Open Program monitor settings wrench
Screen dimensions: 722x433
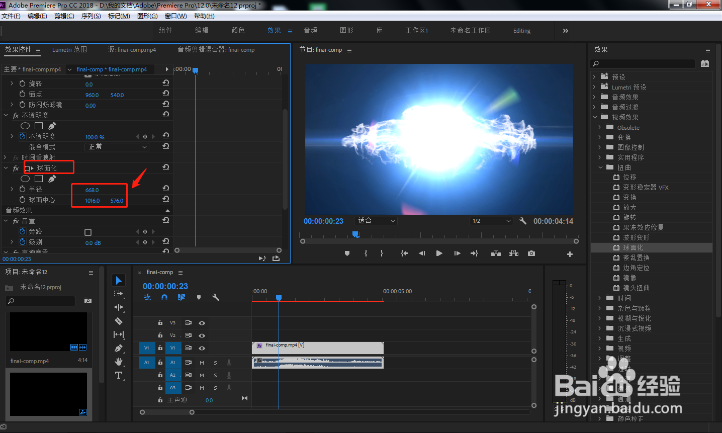[x=523, y=221]
